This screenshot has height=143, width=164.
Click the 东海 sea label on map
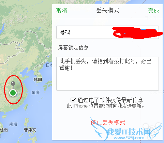(x=35, y=92)
